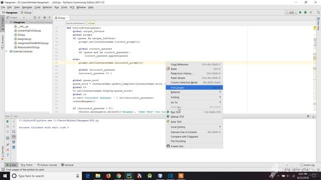Click the Run panel pause output icon
Viewport: 321px width, 180px height.
(x=8, y=131)
